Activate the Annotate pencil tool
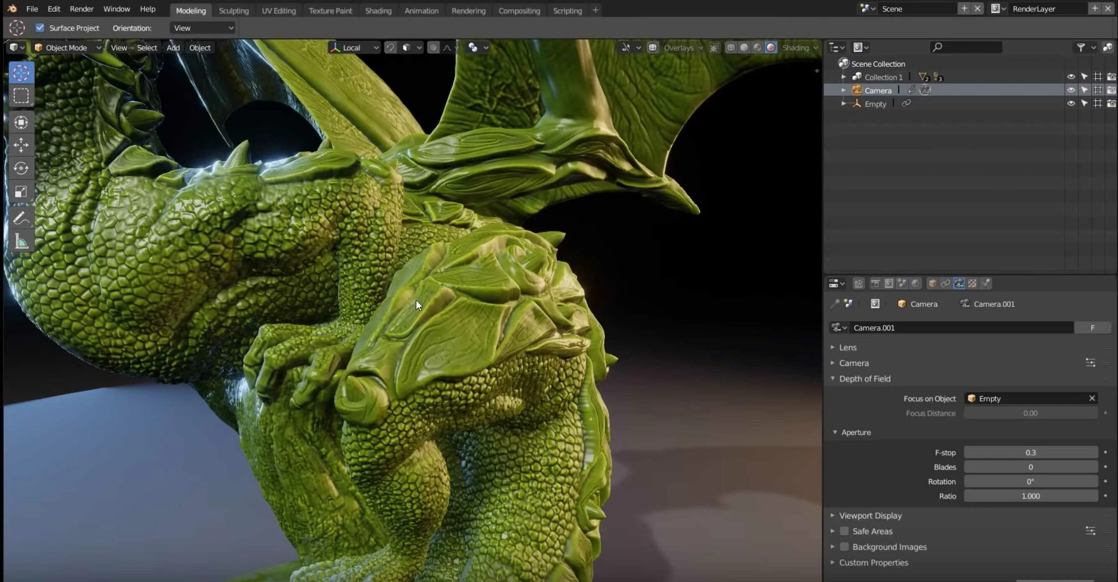 21,218
